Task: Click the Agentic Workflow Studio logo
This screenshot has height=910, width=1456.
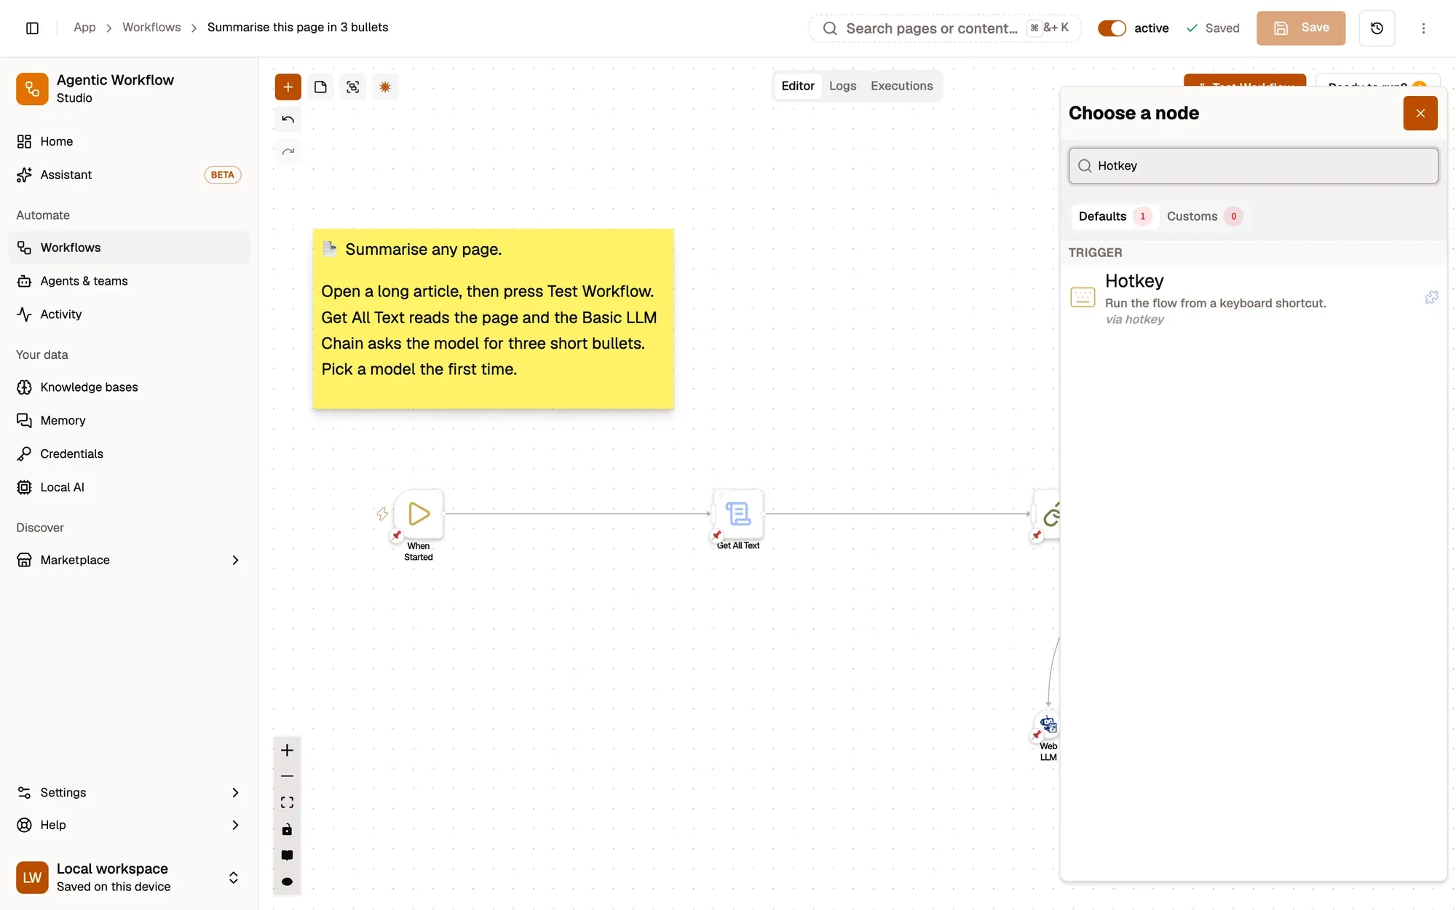Action: tap(32, 89)
